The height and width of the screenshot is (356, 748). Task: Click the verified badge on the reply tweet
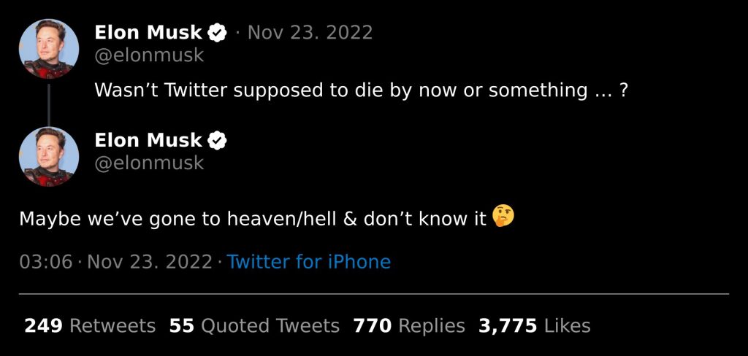[217, 140]
